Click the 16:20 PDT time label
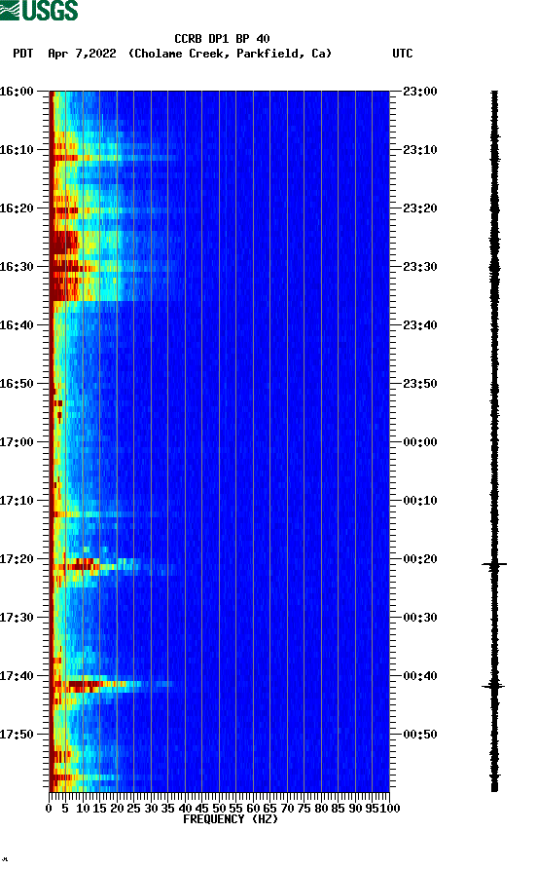Screen dimensions: 537x870 point(17,208)
